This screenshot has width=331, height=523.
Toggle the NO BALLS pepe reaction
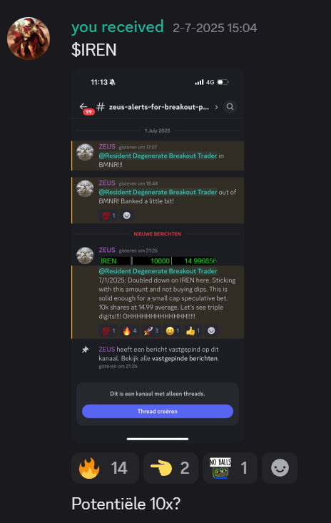pos(230,468)
